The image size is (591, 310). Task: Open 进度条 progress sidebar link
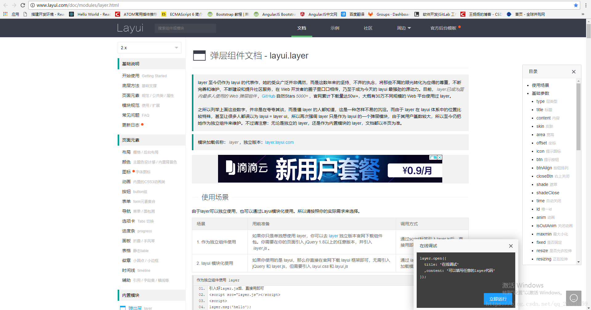pos(137,231)
